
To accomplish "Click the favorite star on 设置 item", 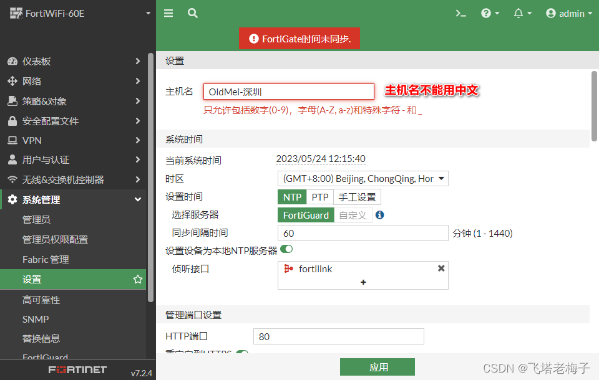I will click(138, 279).
